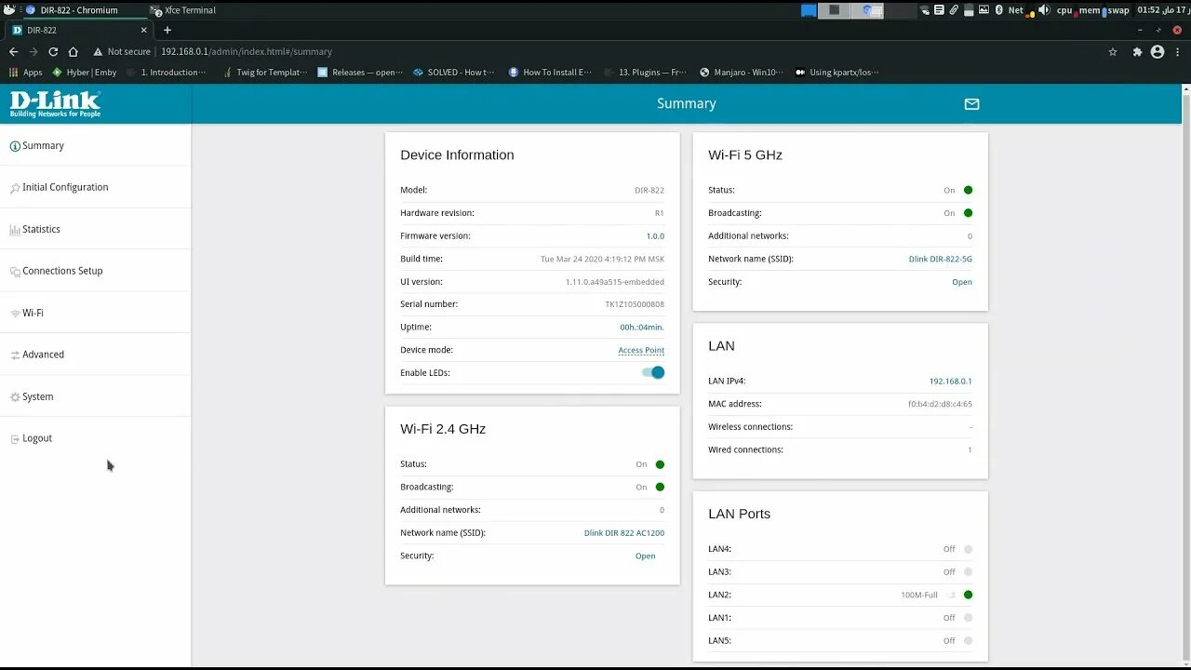The height and width of the screenshot is (670, 1191).
Task: Click the D-Link logo
Action: (55, 103)
